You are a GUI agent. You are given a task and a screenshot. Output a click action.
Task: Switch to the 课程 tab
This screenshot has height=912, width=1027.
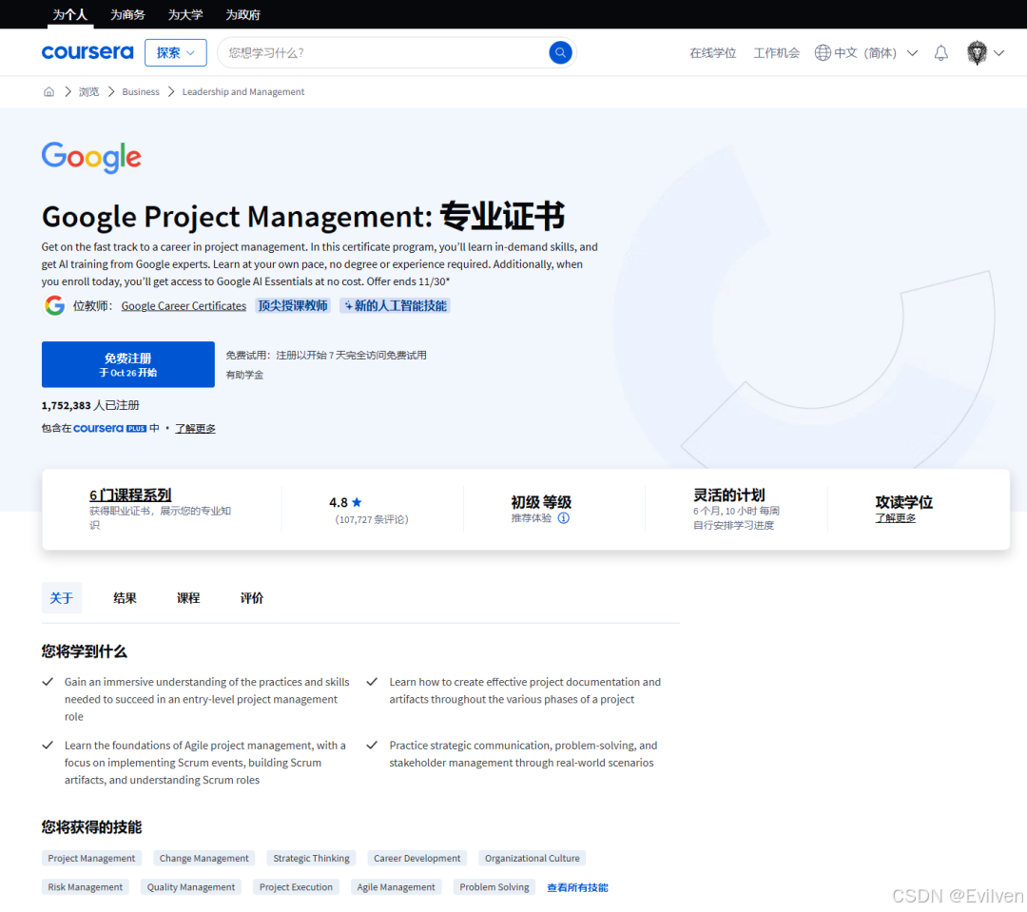pyautogui.click(x=188, y=597)
